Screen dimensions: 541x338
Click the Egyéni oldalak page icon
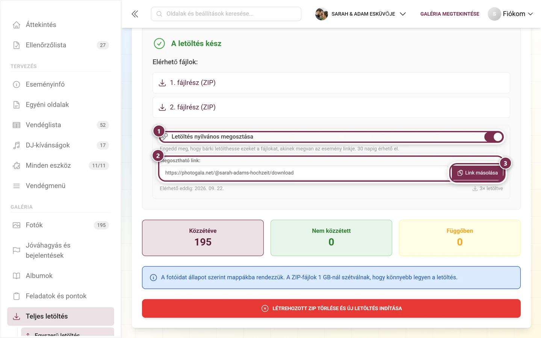[17, 105]
